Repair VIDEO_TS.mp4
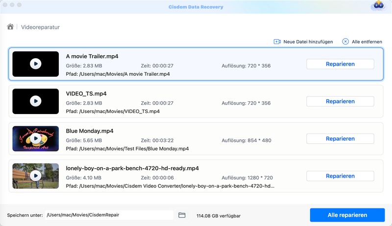Image resolution: width=392 pixels, height=226 pixels. [340, 102]
